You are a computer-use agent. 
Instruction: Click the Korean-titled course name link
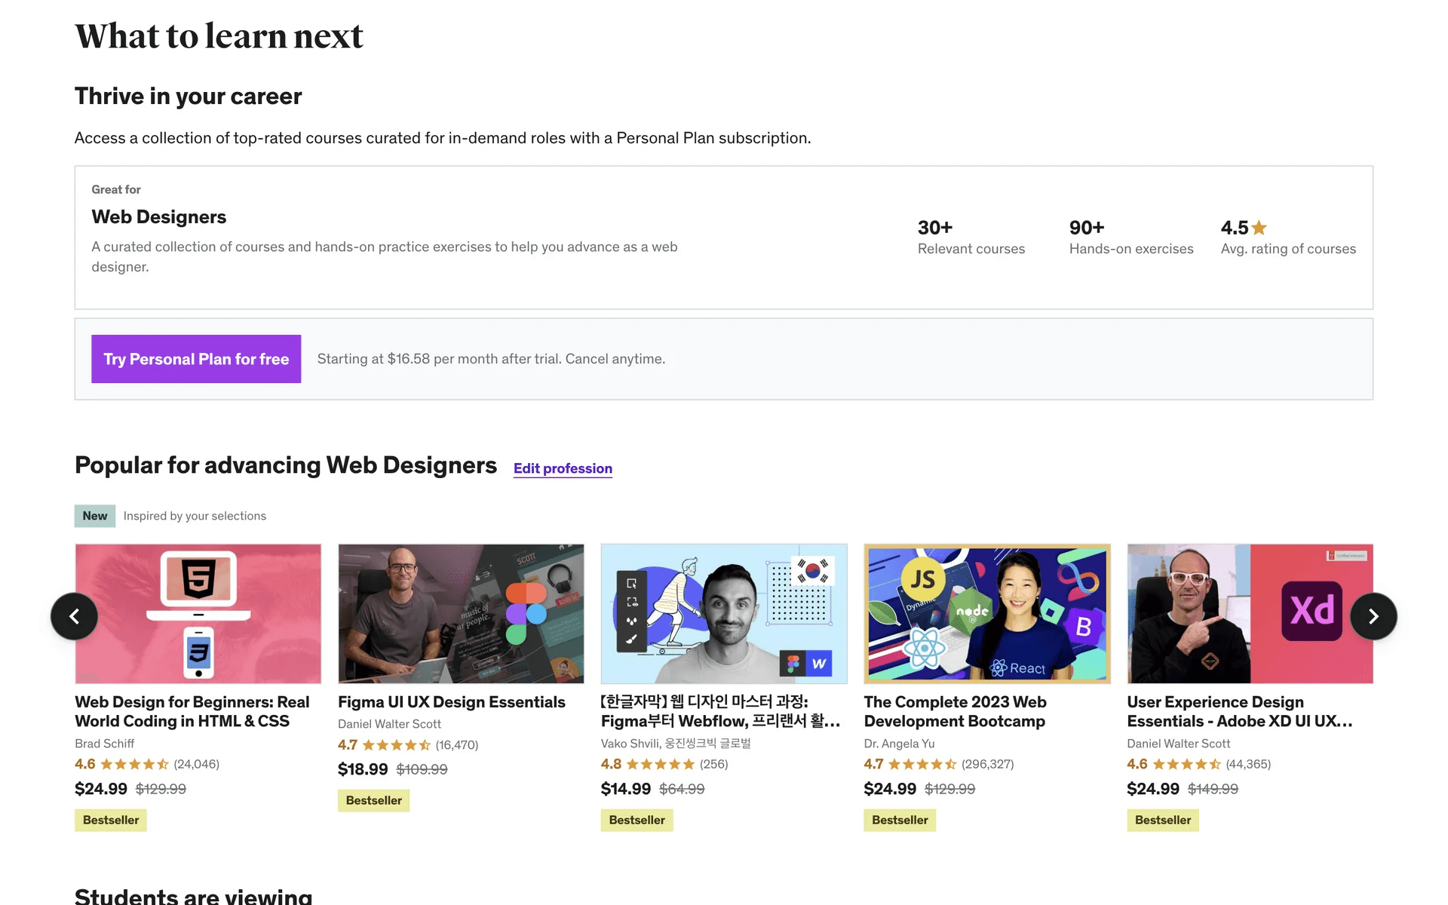[x=719, y=711]
